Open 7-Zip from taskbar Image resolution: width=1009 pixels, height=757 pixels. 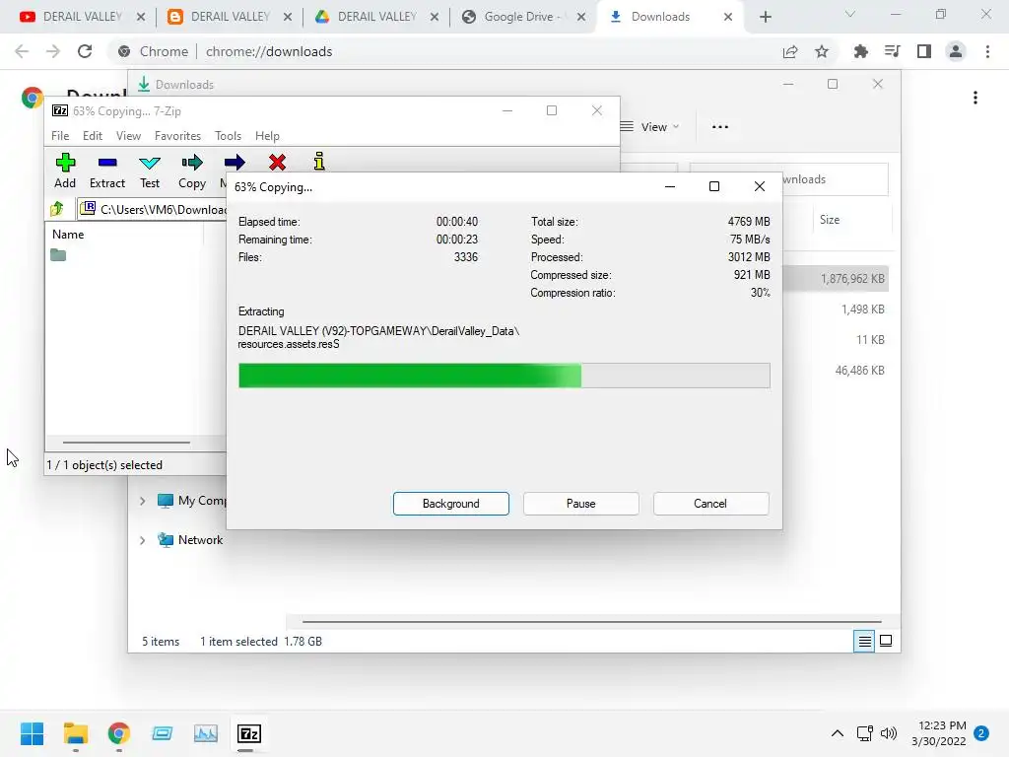(x=249, y=733)
